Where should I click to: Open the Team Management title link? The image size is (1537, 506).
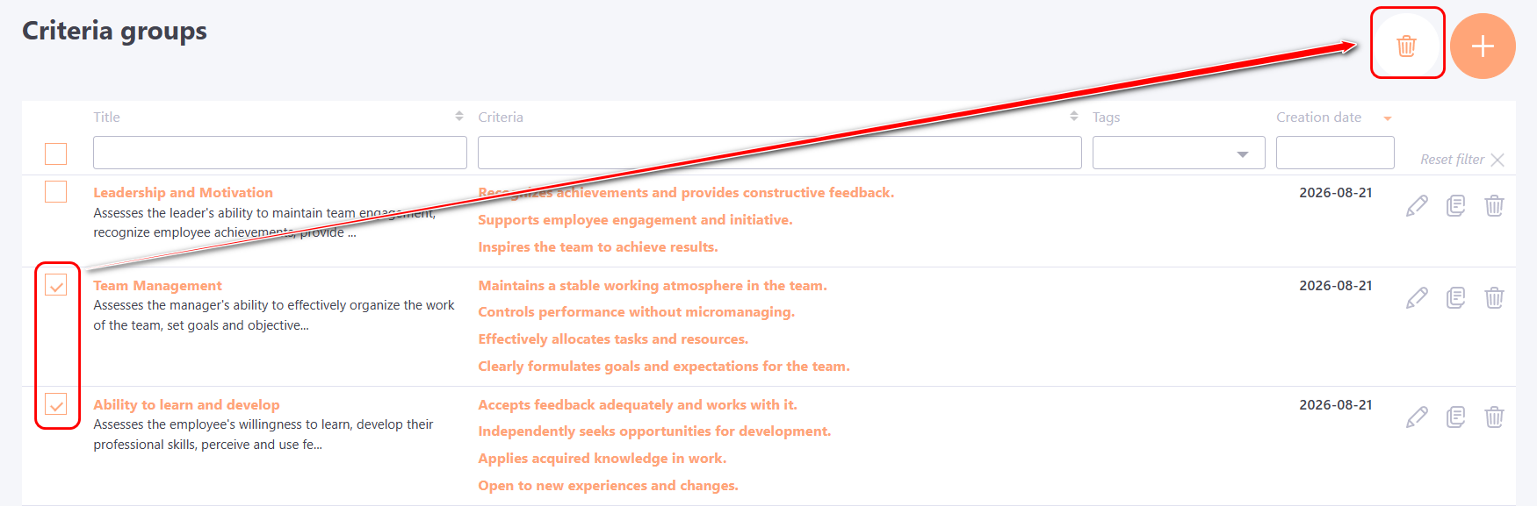pos(157,285)
